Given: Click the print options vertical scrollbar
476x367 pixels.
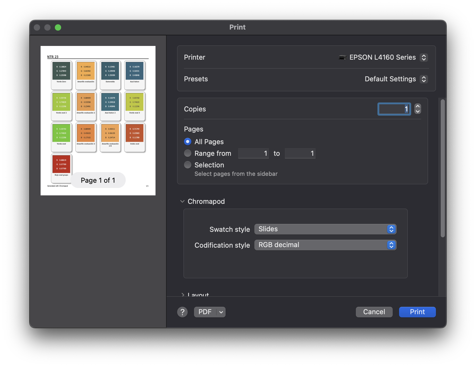Looking at the screenshot, I should point(443,168).
